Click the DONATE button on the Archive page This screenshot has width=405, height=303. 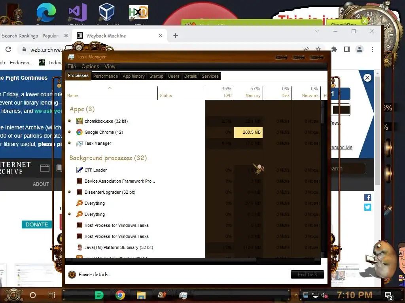pyautogui.click(x=37, y=224)
